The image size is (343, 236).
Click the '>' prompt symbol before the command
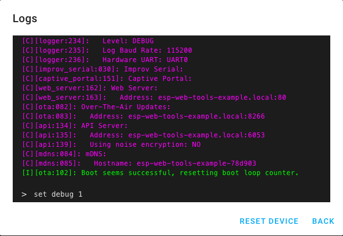click(x=24, y=194)
